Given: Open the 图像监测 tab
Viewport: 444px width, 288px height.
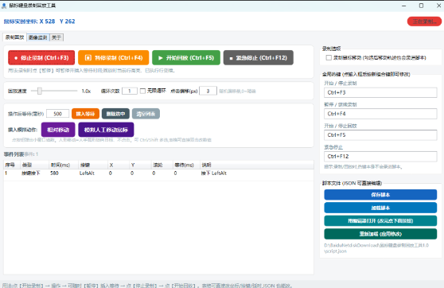Looking at the screenshot, I should [x=38, y=37].
